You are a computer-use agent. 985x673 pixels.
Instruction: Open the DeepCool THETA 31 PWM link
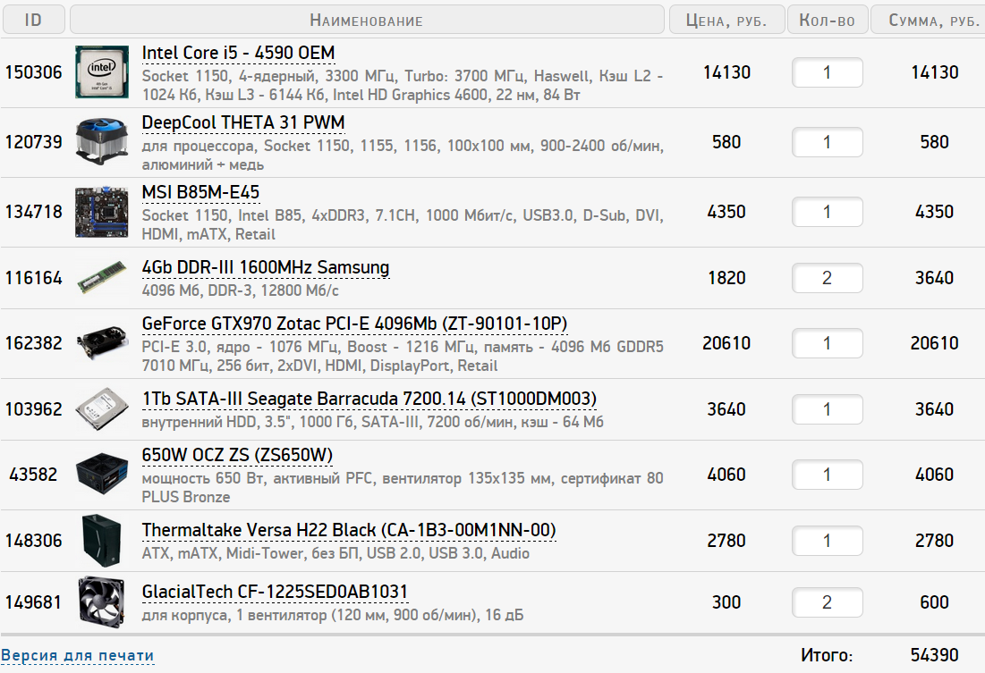coord(243,123)
